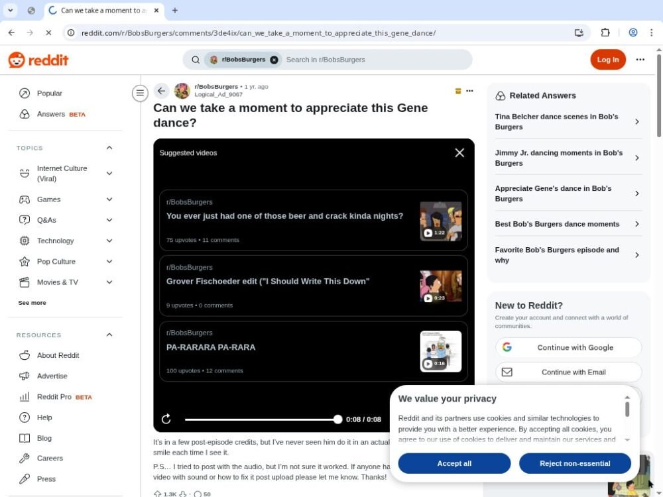Screen dimensions: 663x497
Task: Click the video progress slider handle
Action: click(337, 419)
